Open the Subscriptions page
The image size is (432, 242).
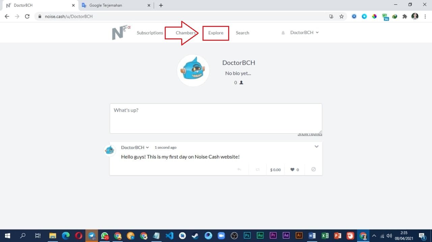click(150, 33)
